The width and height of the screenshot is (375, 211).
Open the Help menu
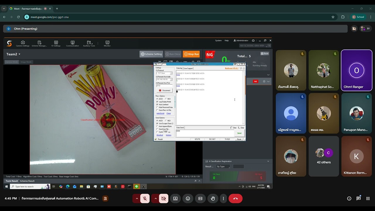click(226, 40)
